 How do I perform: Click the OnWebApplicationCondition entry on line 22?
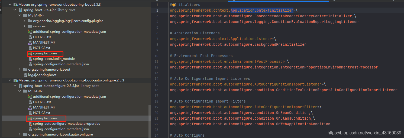tap(250, 124)
